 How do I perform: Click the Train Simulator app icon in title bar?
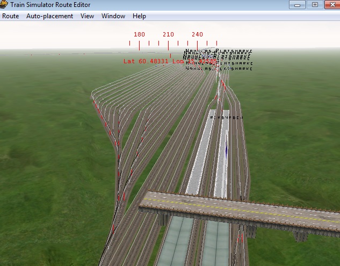coord(5,5)
